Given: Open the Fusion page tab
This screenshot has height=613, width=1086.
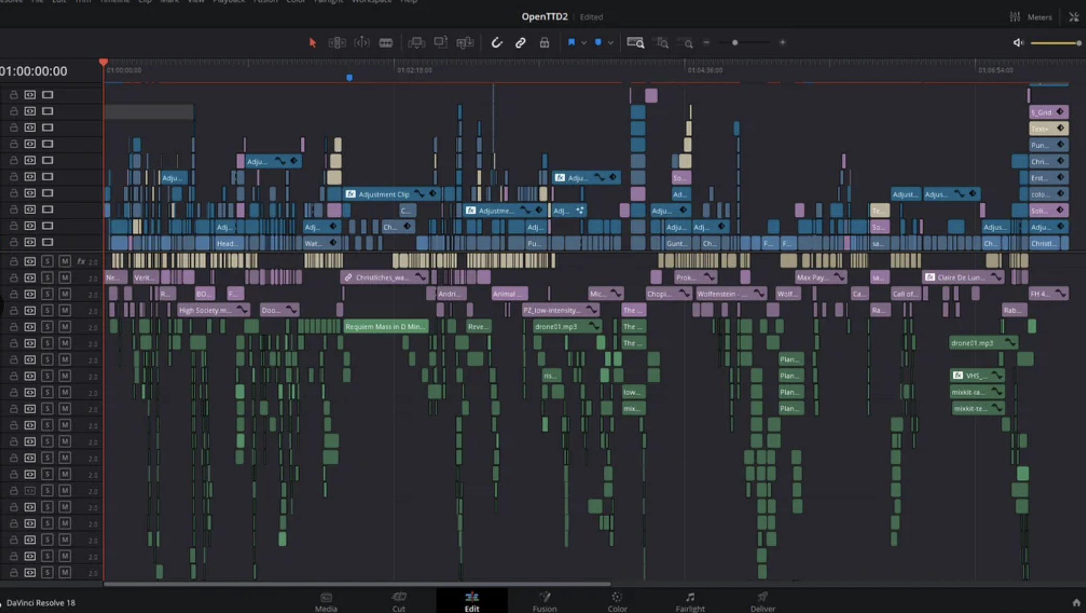Looking at the screenshot, I should (545, 602).
